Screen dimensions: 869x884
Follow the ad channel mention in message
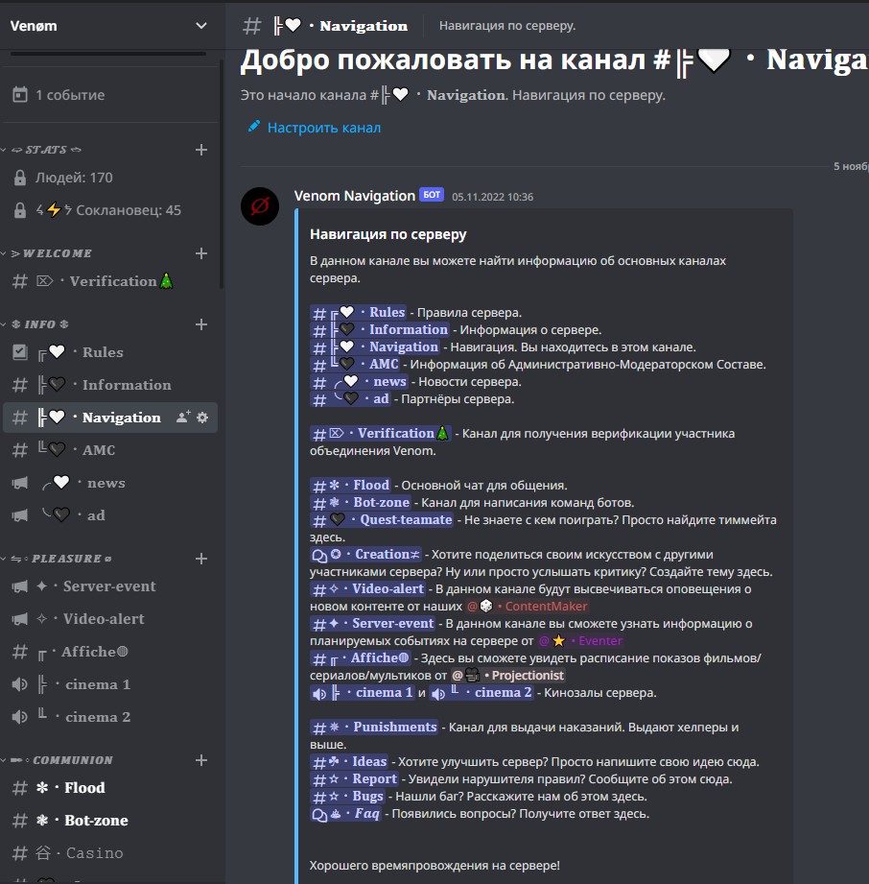tap(350, 399)
